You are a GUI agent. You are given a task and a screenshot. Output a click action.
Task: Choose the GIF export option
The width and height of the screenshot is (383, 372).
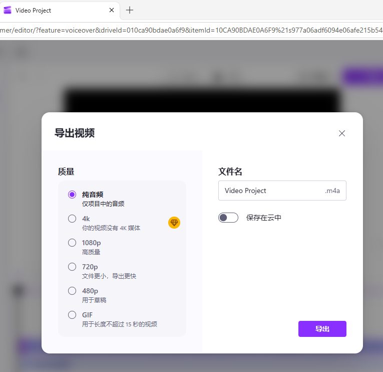point(72,315)
